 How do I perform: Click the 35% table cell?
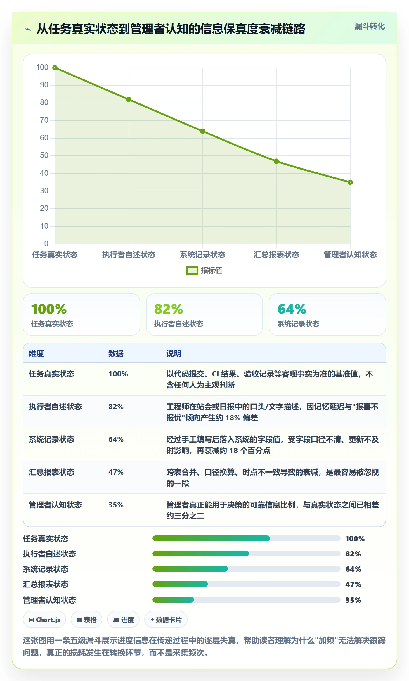point(116,505)
